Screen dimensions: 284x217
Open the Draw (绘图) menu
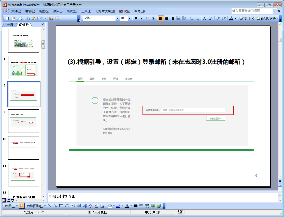11,206
